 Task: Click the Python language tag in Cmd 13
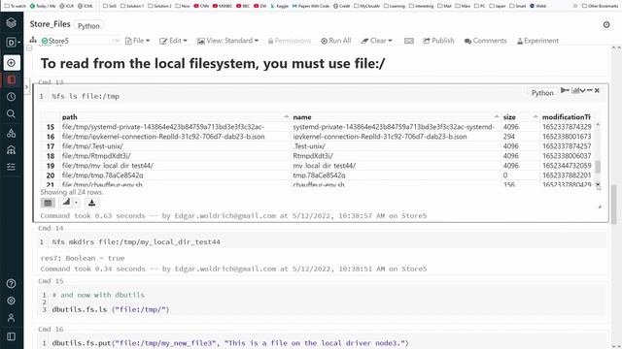542,93
